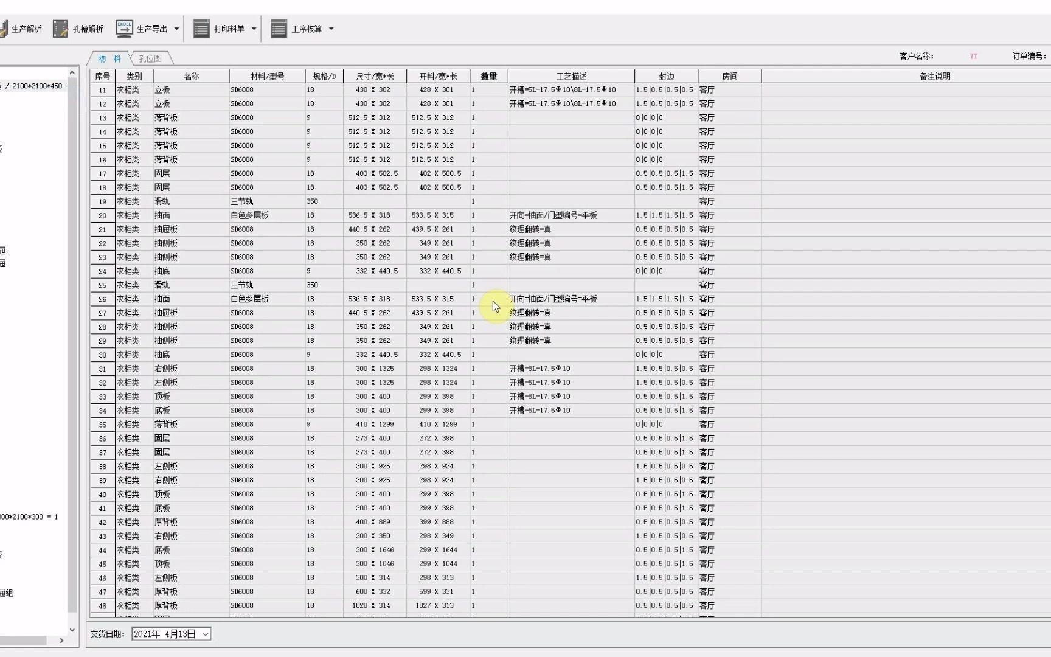Image resolution: width=1051 pixels, height=657 pixels.
Task: Open the 交货日期 date picker dropdown
Action: pos(206,634)
